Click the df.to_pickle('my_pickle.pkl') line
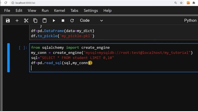This screenshot has width=198, height=111. tap(62, 36)
